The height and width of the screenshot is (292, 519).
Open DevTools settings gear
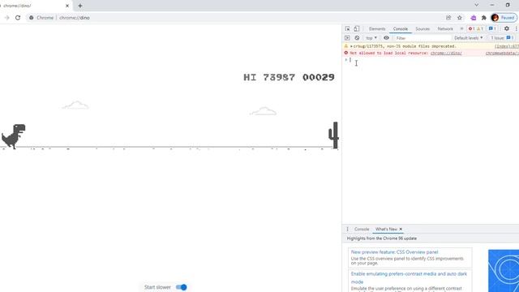pyautogui.click(x=506, y=29)
